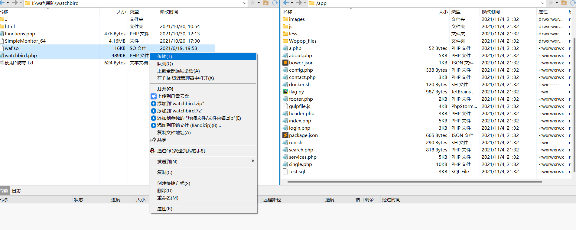Select the local html folder icon
The width and height of the screenshot is (576, 230).
[x=2, y=26]
